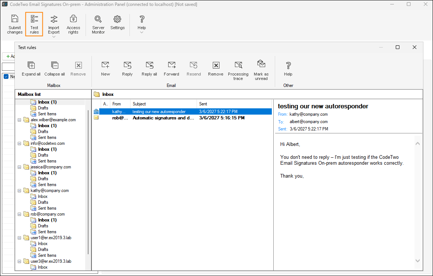Open the Import Export dropdown arrow

pyautogui.click(x=54, y=37)
